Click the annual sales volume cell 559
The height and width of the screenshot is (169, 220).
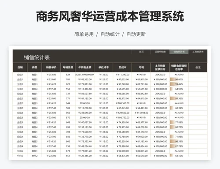68,89
